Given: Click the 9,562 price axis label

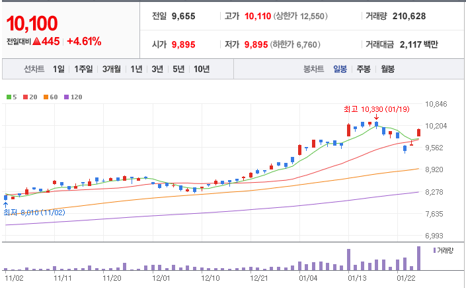Looking at the screenshot, I should tap(434, 148).
